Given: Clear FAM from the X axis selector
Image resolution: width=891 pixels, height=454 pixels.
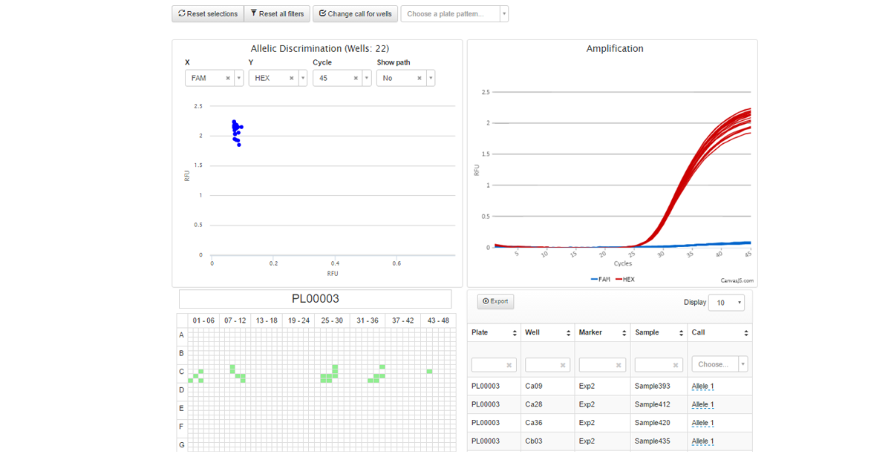Looking at the screenshot, I should [228, 77].
